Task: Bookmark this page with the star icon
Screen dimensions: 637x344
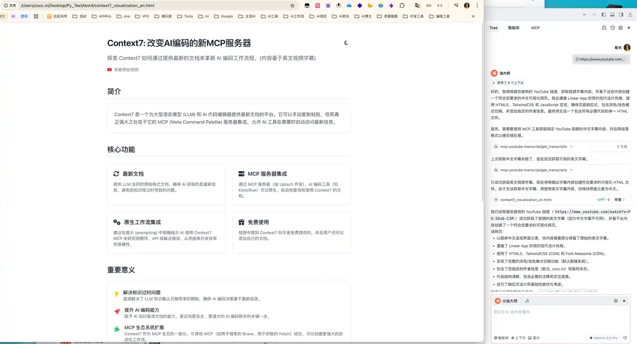Action: tap(293, 5)
